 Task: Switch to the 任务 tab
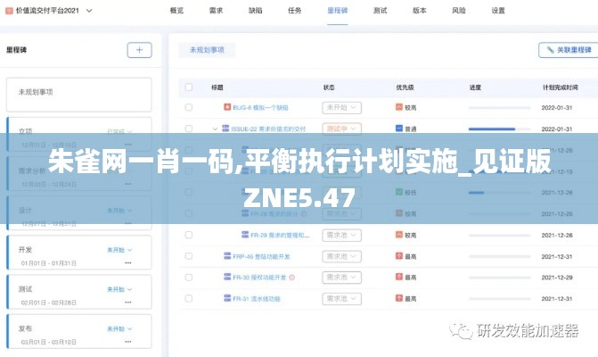point(294,11)
